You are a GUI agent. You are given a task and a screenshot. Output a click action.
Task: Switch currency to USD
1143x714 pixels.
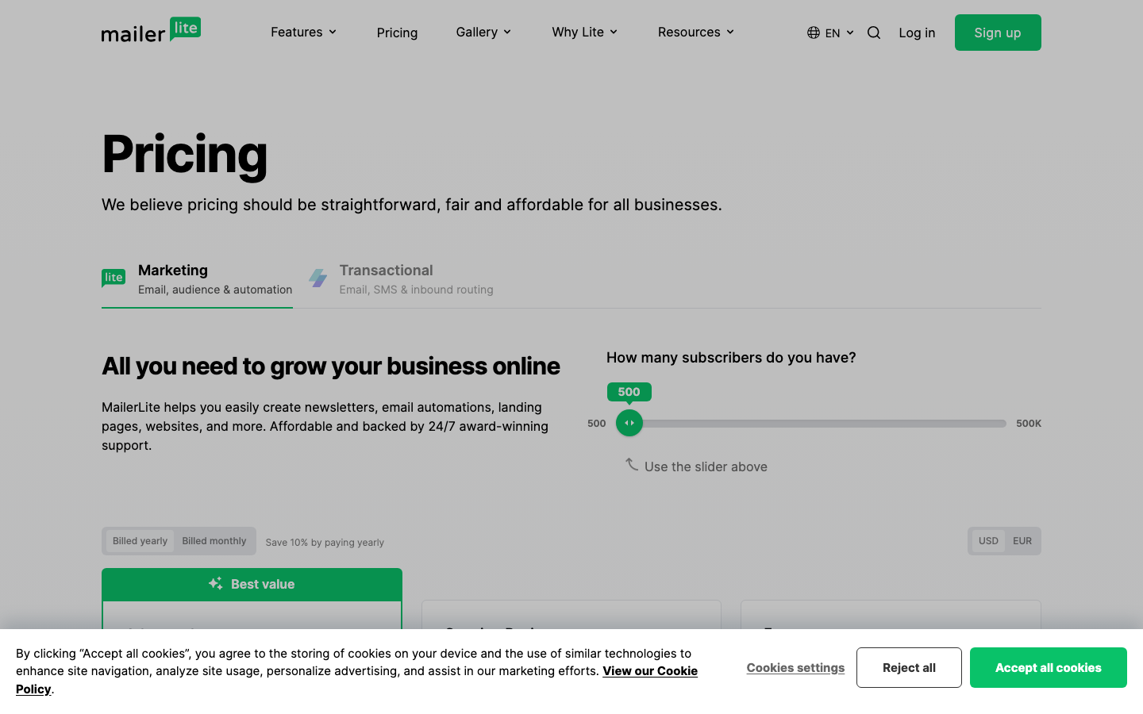988,541
